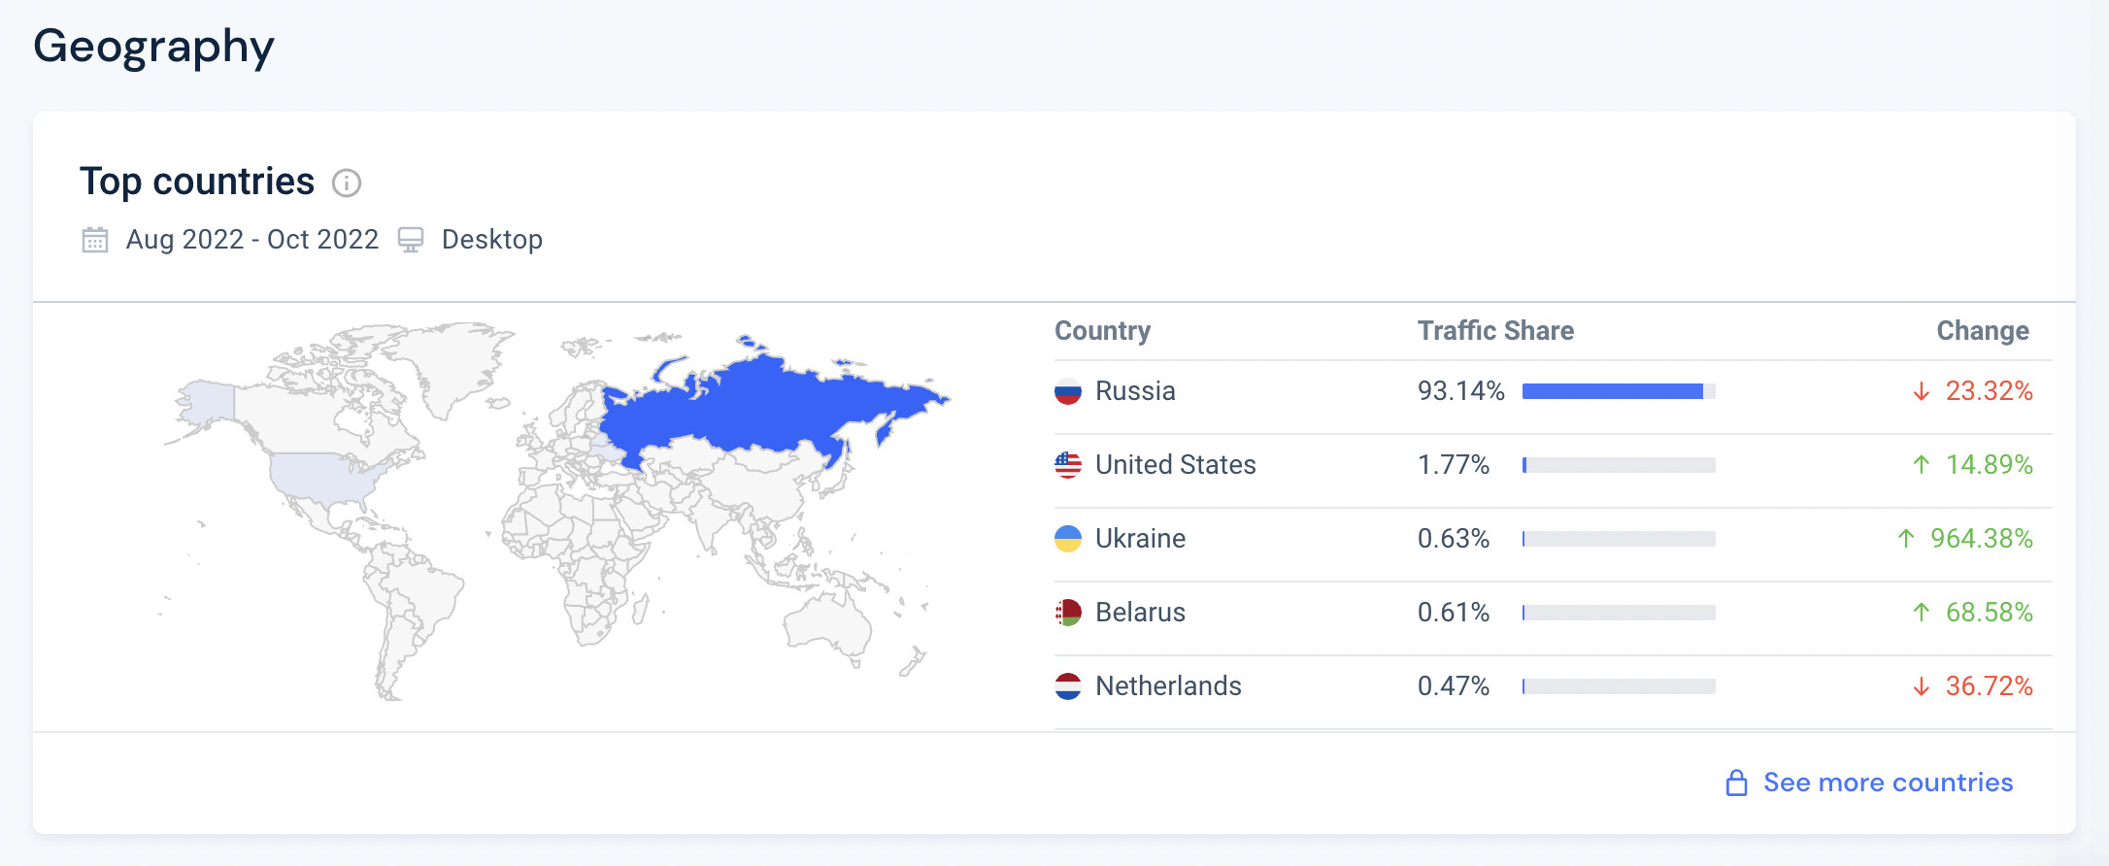The width and height of the screenshot is (2109, 866).
Task: Click the Country column header
Action: [1102, 331]
